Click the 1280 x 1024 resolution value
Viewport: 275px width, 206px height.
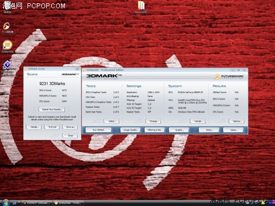pyautogui.click(x=153, y=92)
